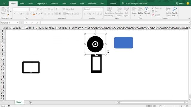The image size is (191, 107).
Task: Switch to Normal view icon in status bar
Action: click(x=149, y=106)
